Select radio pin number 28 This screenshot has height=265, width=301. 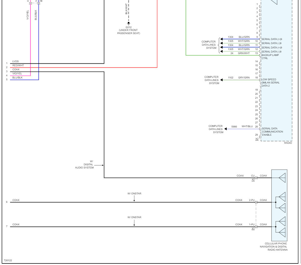pyautogui.click(x=257, y=127)
